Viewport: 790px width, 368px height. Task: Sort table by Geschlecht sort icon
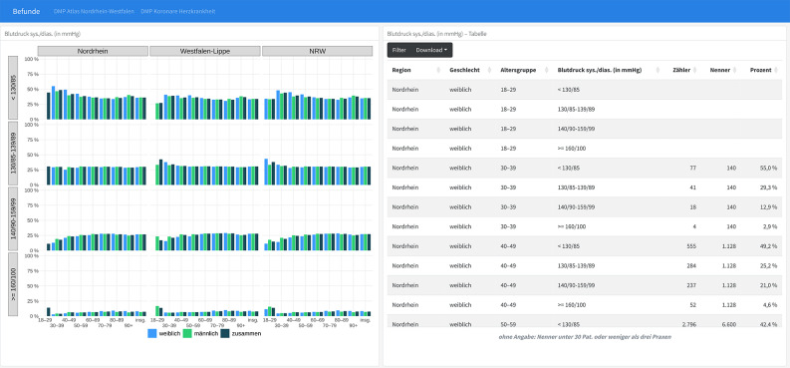click(x=489, y=70)
